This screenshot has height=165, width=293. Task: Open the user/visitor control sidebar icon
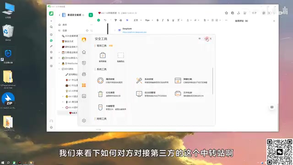coord(84,74)
